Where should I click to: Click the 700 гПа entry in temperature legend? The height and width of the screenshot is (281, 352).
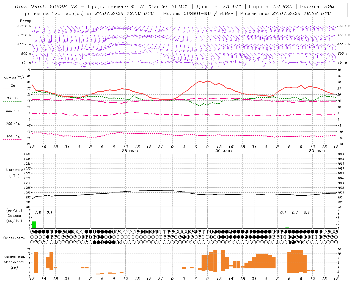coord(13,124)
